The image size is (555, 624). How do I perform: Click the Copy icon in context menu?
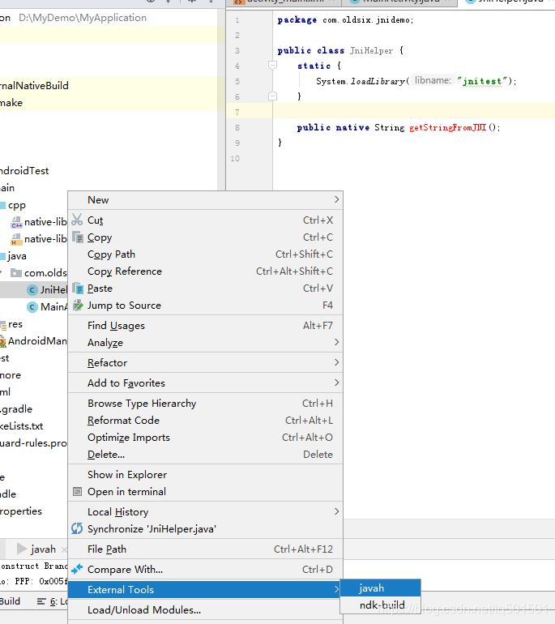(78, 237)
